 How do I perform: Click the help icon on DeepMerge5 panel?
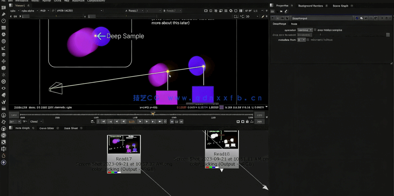[382, 18]
